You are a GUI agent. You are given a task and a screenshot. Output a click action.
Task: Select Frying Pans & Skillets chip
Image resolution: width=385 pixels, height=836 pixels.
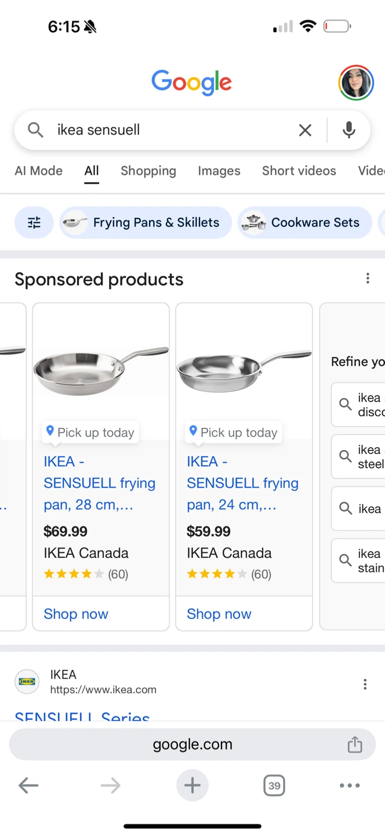(146, 222)
